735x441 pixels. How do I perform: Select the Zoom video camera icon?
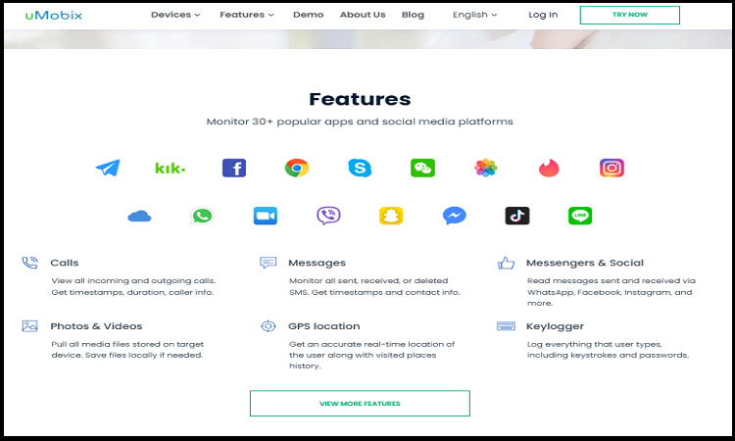click(x=266, y=216)
